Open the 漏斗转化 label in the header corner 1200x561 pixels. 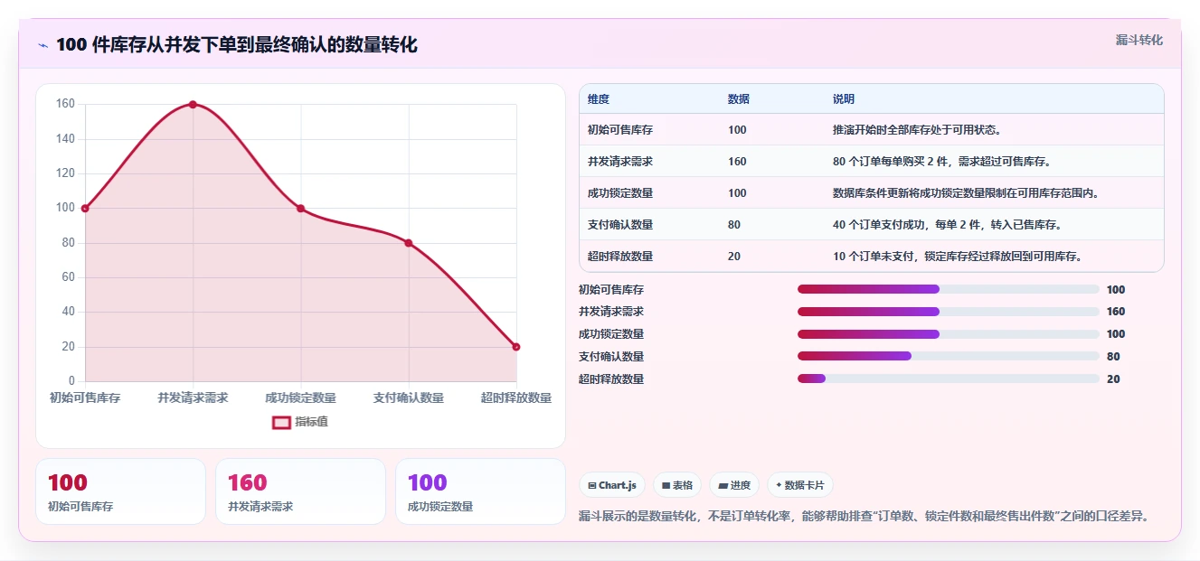point(1139,40)
